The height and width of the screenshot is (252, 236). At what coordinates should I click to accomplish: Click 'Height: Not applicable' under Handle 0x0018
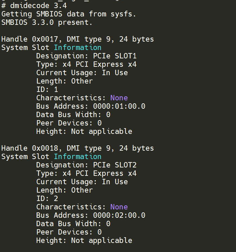[x=84, y=241]
